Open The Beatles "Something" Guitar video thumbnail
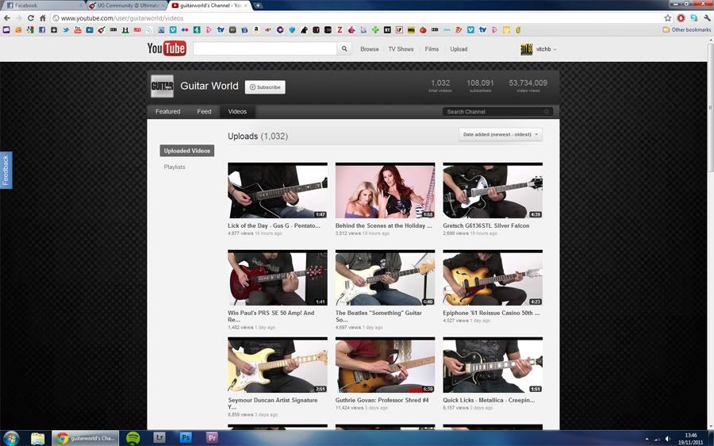Viewport: 714px width, 446px height. 386,278
